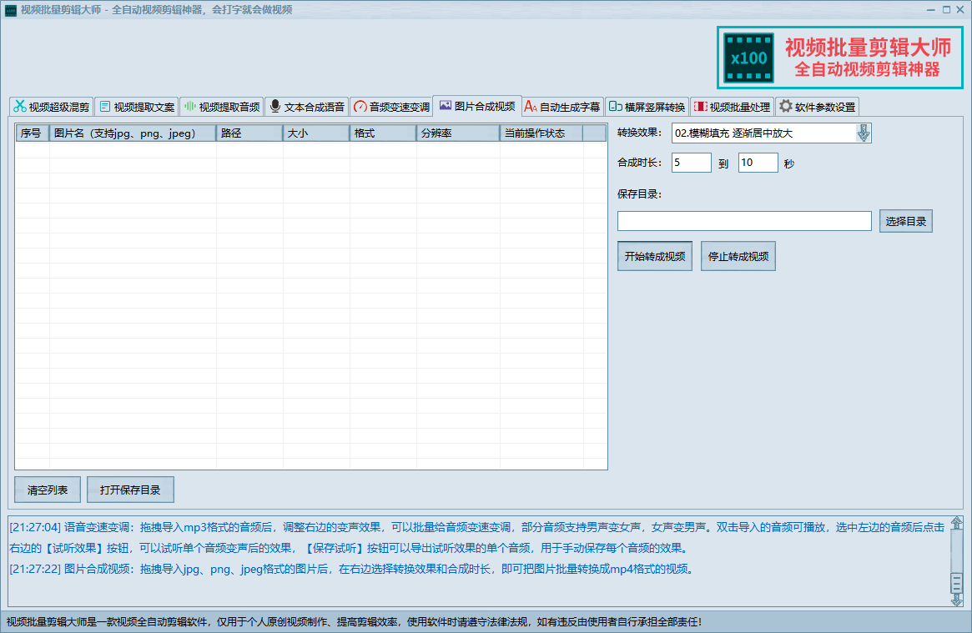Screen dimensions: 972x633
Task: Sort by the 大小 column header
Action: tap(316, 133)
